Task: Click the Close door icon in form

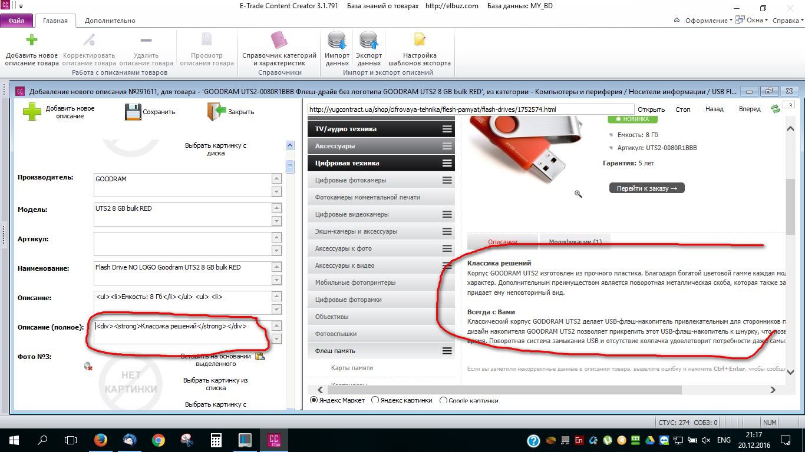Action: tap(217, 112)
